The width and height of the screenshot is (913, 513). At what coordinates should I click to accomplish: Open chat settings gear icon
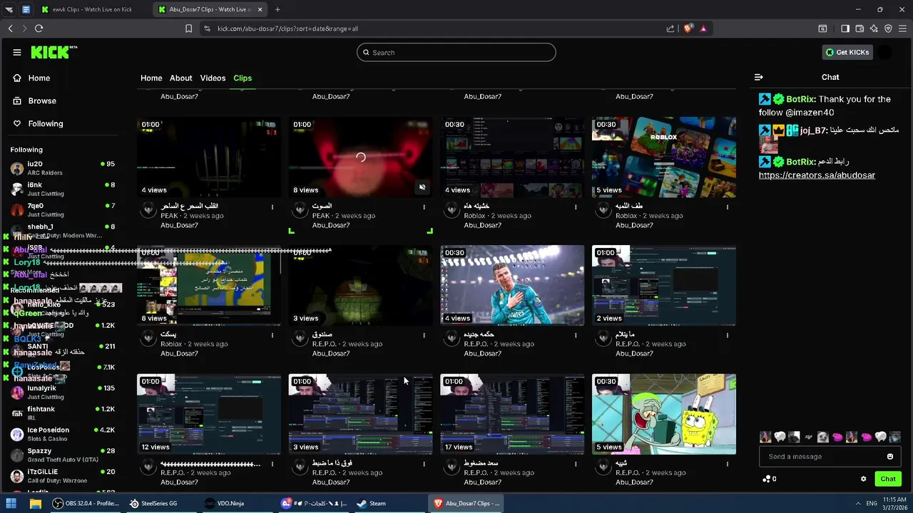tap(863, 479)
